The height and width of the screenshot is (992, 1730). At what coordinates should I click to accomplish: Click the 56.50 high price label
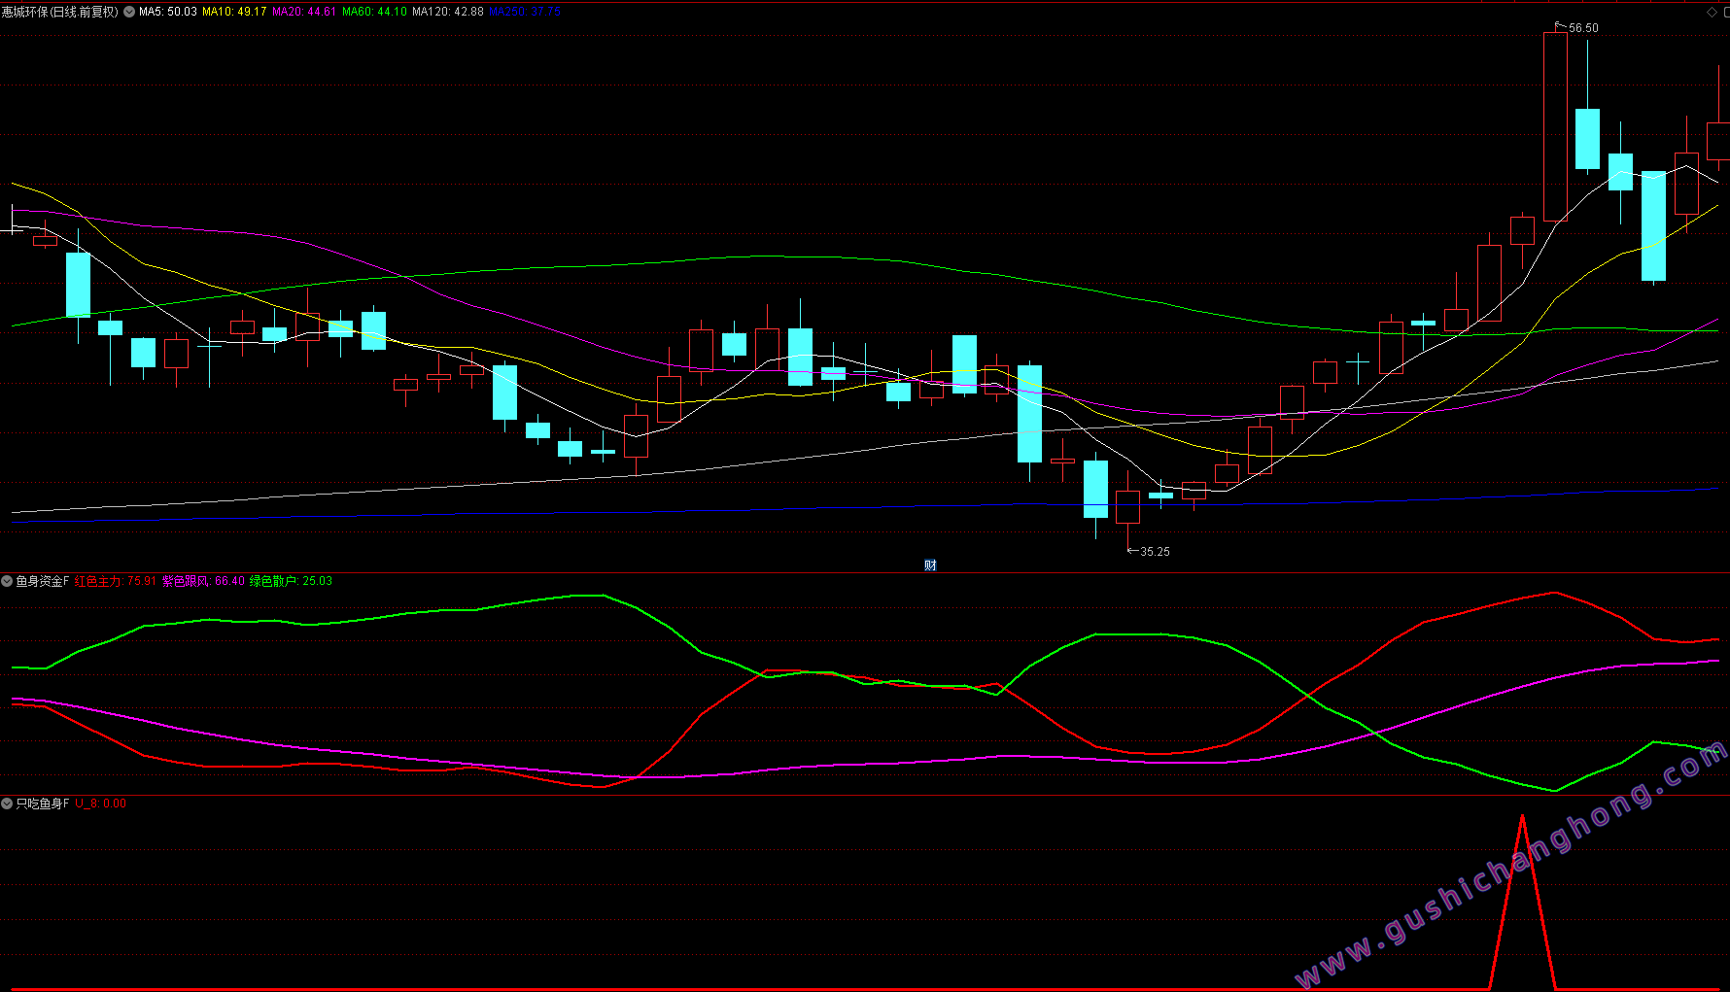1583,28
